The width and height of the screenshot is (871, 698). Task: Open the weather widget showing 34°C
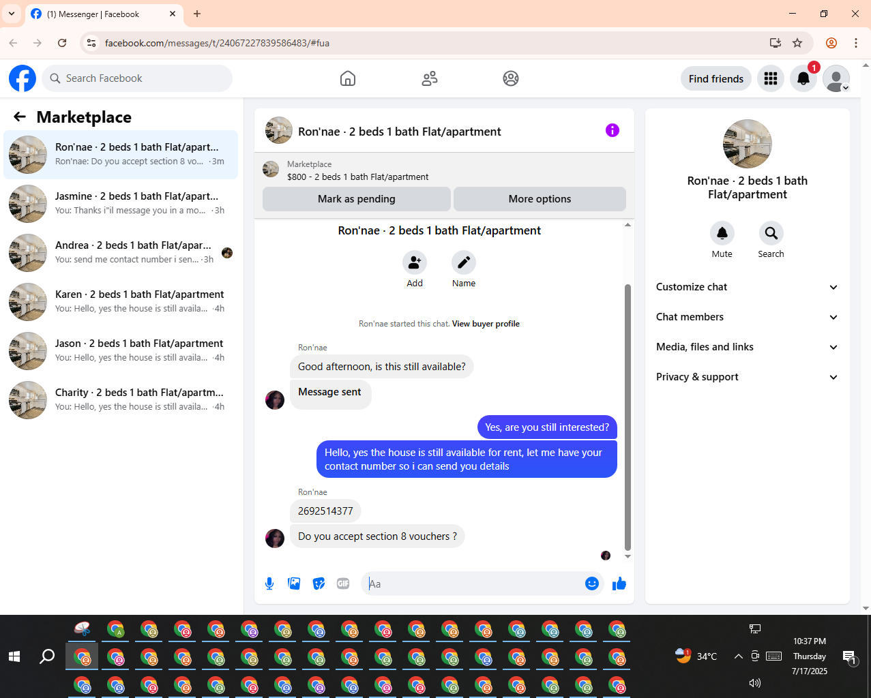click(x=696, y=656)
